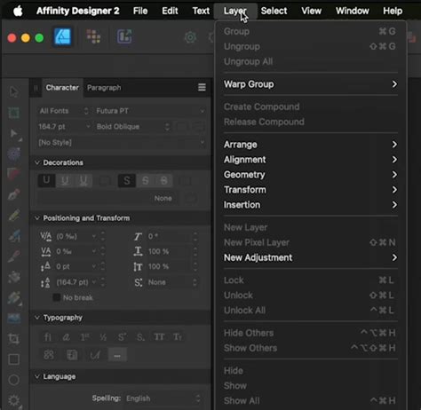Toggle ligatures fi typography icon

(x=48, y=337)
